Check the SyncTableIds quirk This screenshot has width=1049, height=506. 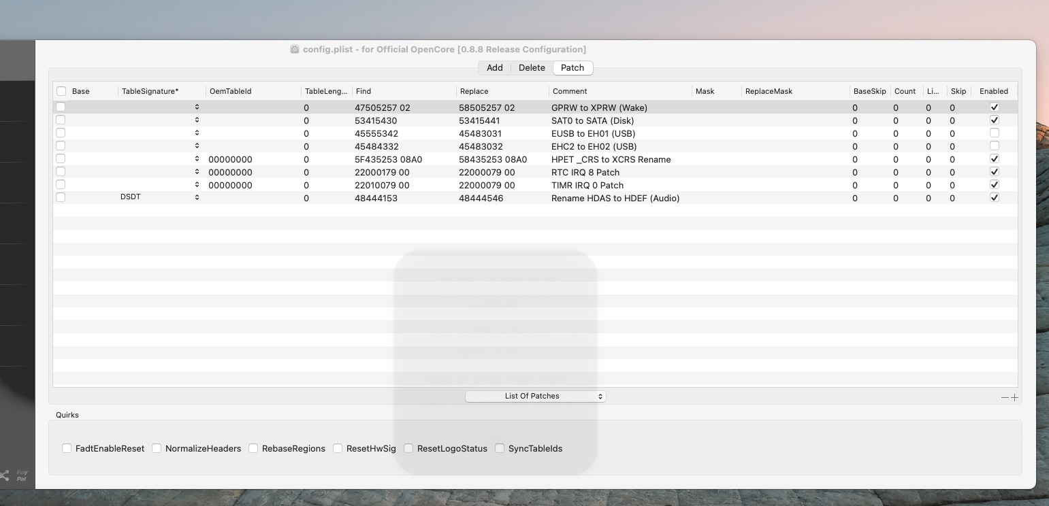click(x=500, y=448)
